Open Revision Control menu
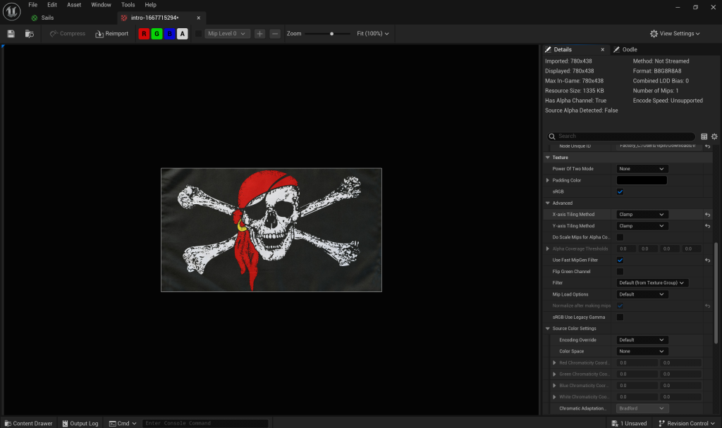Image resolution: width=722 pixels, height=428 pixels. [687, 423]
